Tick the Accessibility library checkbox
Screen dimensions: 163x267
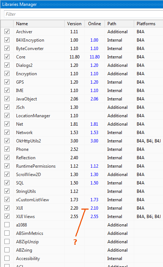pyautogui.click(x=7, y=258)
